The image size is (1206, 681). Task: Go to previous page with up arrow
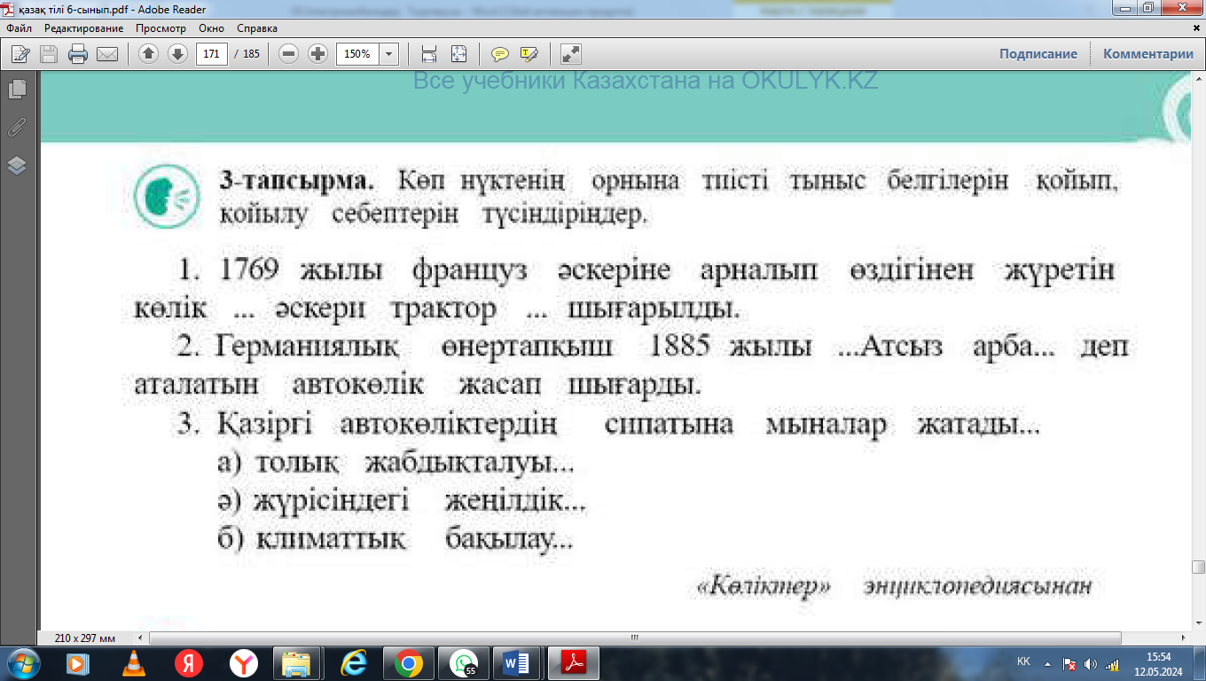(x=149, y=54)
